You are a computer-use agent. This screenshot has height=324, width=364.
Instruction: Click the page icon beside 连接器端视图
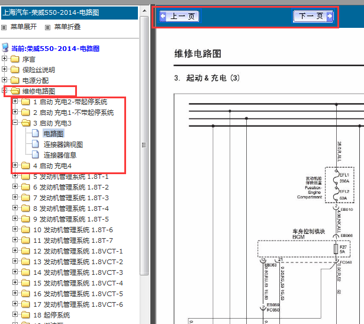click(x=36, y=144)
